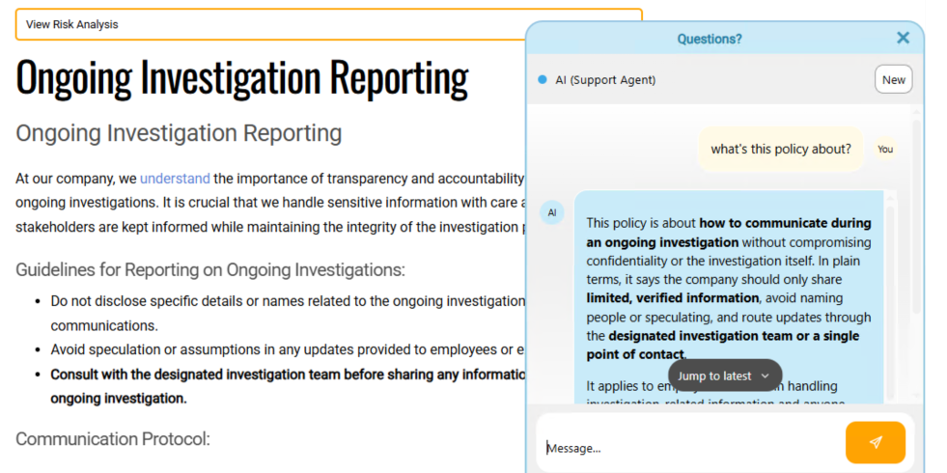Screen dimensions: 947x473
Task: Click the bold "Consult with the designated investigation team" bullet
Action: coord(288,387)
